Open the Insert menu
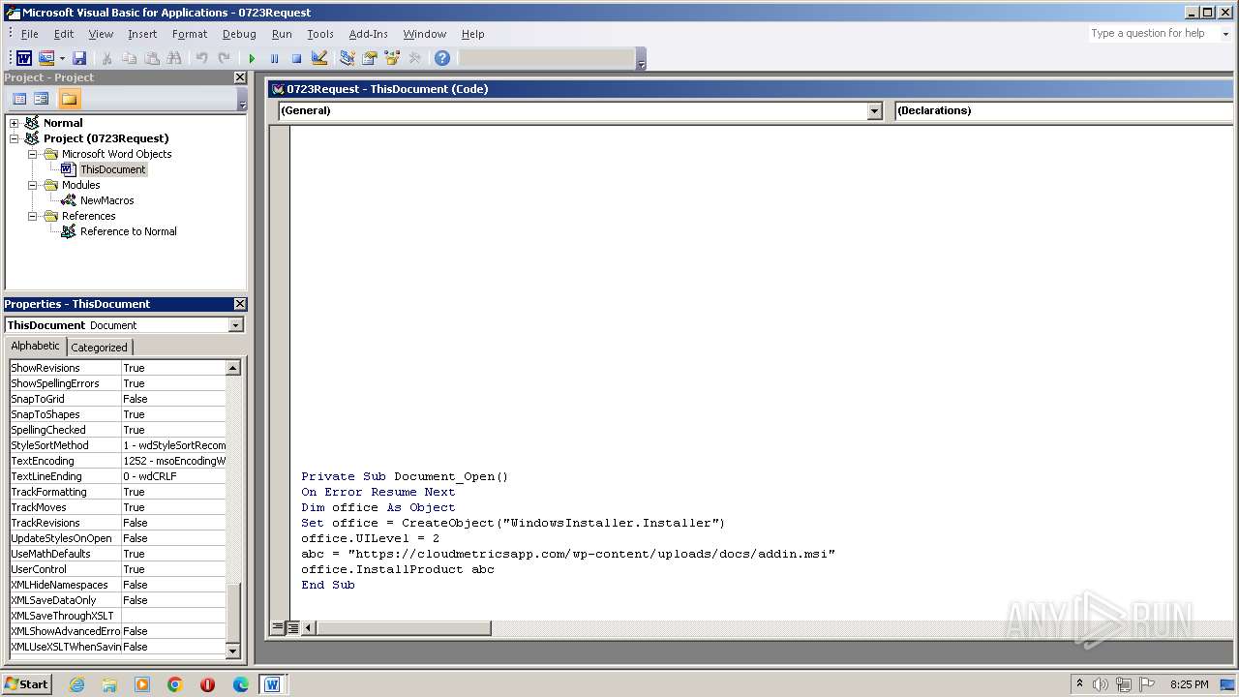The width and height of the screenshot is (1239, 697). coord(142,34)
